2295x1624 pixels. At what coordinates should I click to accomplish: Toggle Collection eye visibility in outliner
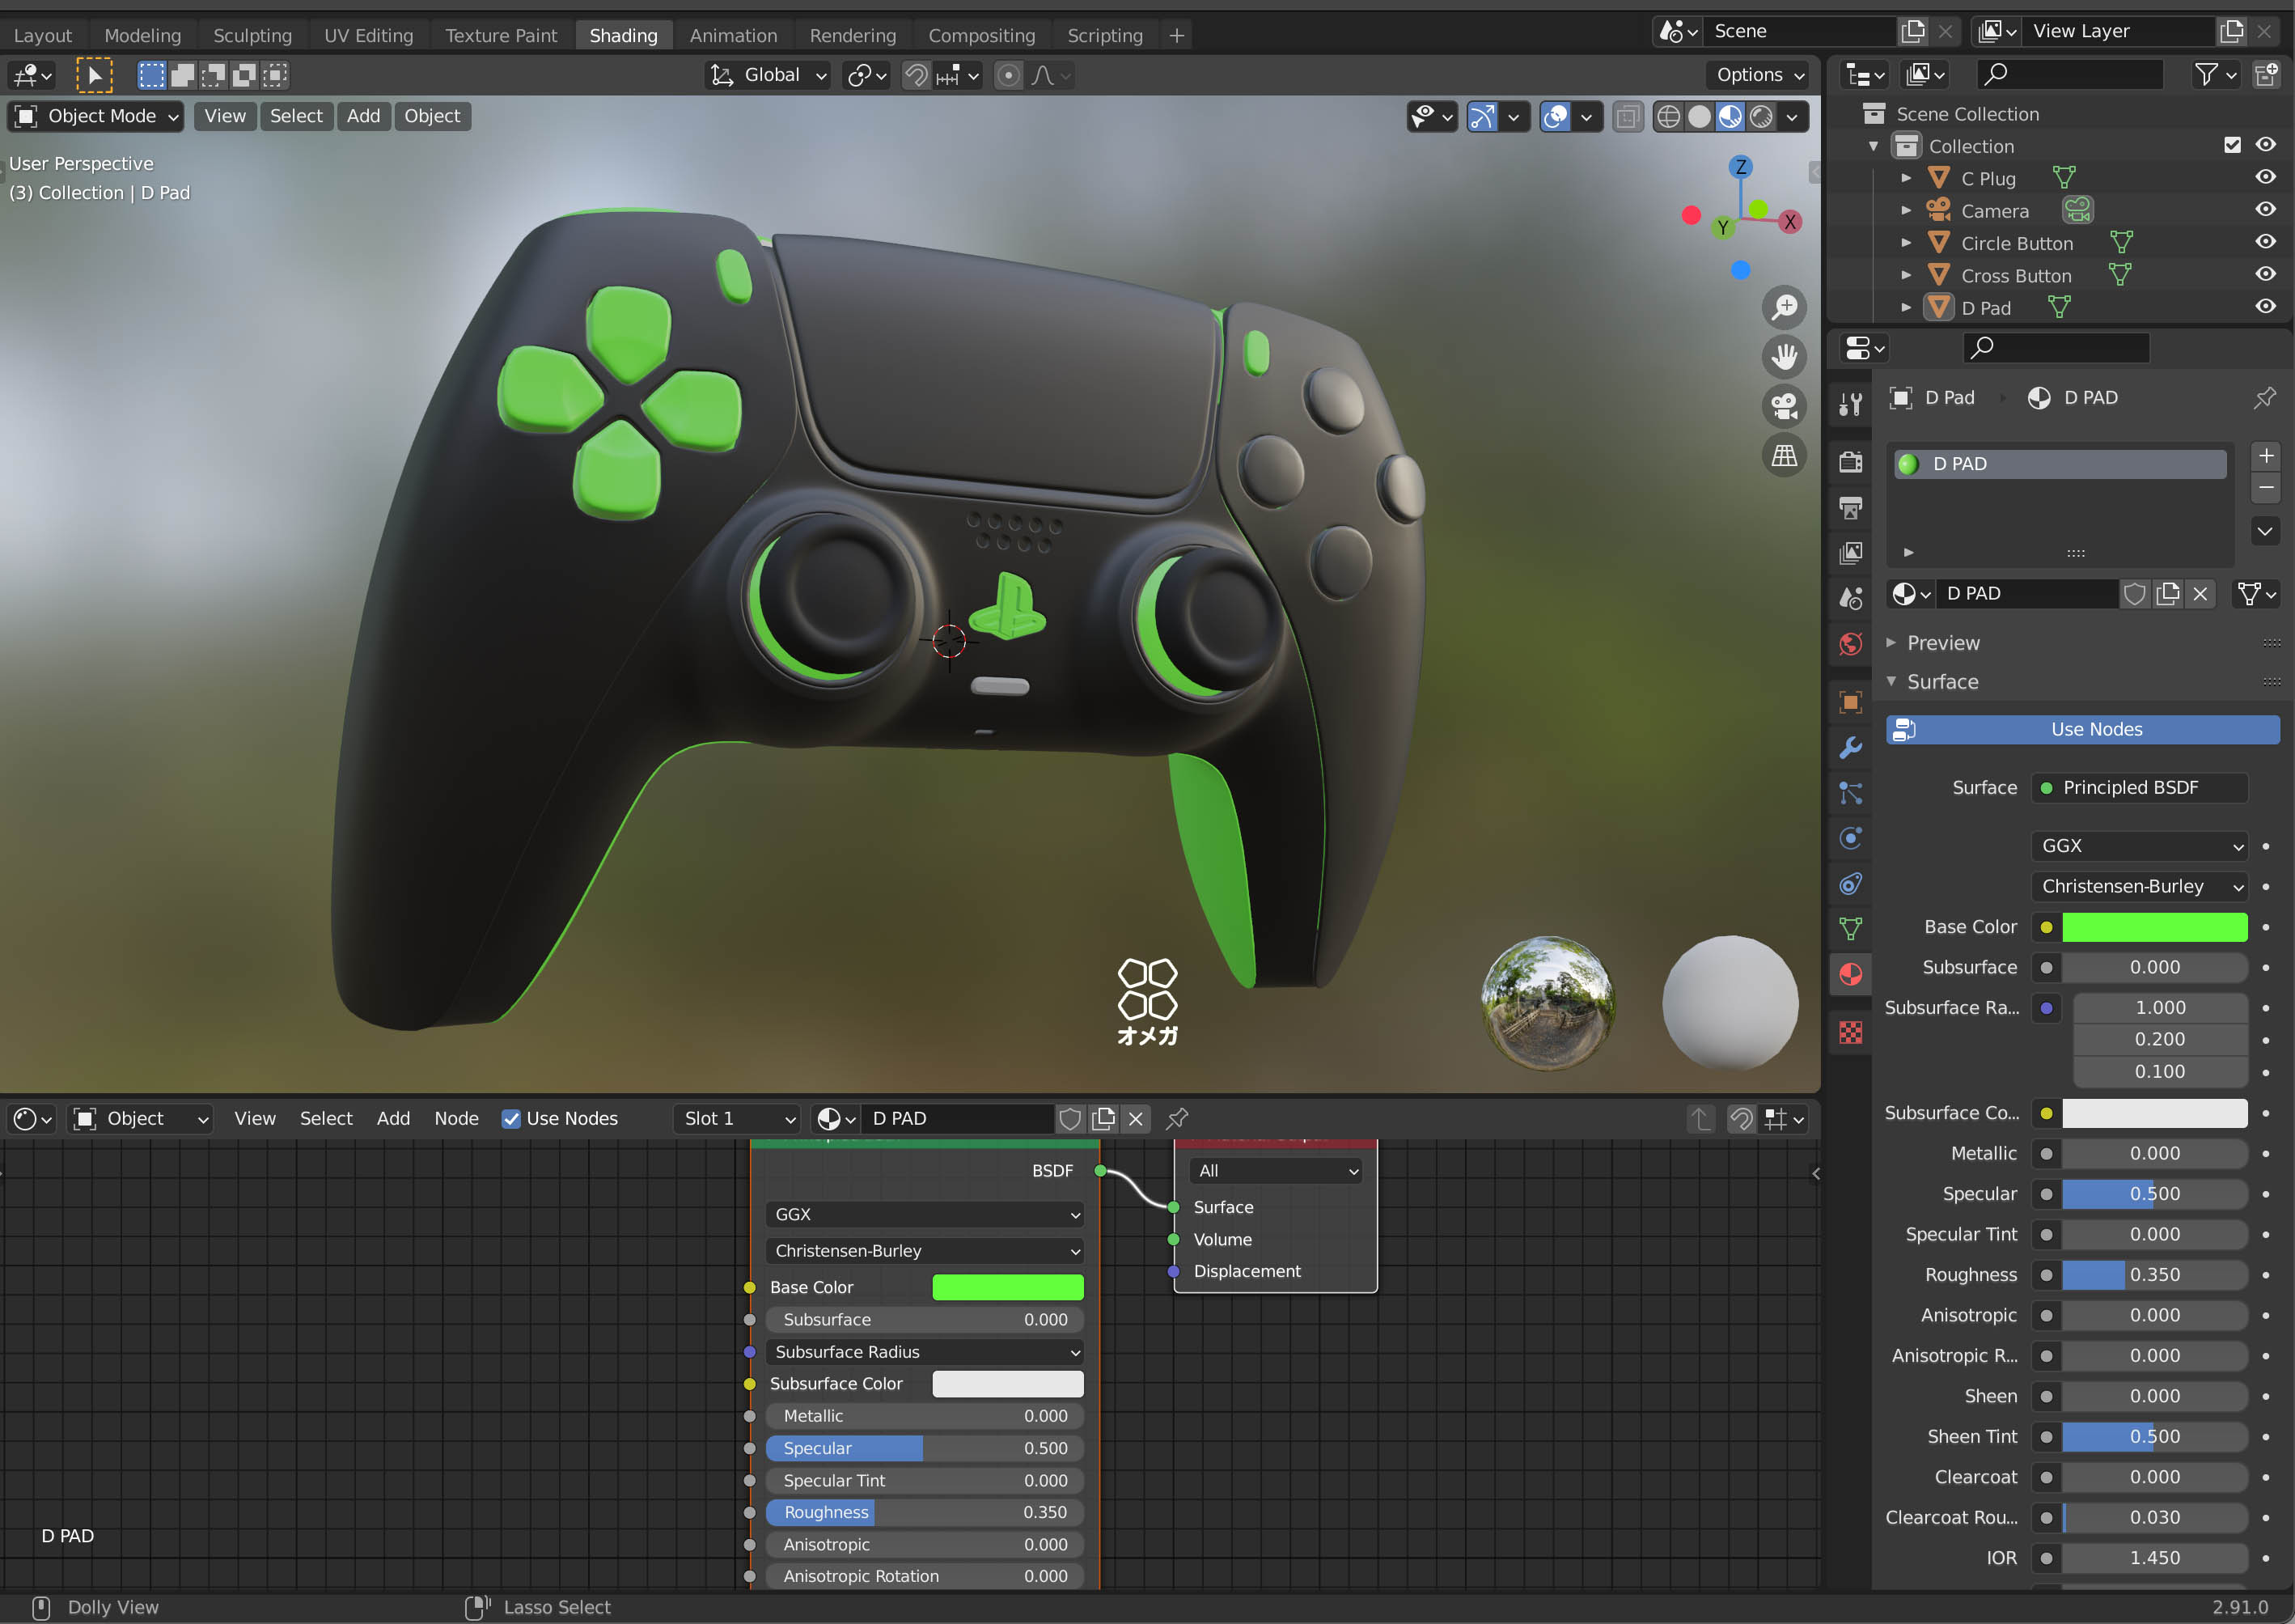[2265, 145]
